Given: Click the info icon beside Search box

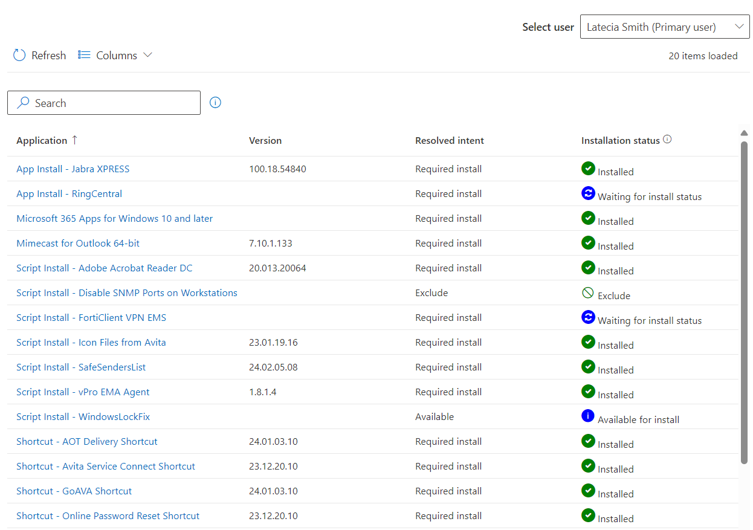Looking at the screenshot, I should 215,103.
